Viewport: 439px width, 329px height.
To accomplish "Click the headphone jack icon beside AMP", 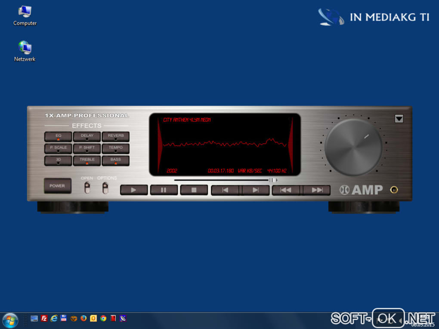I will 394,190.
